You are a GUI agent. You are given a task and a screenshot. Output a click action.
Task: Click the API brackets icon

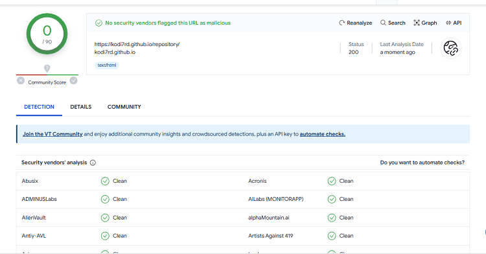[448, 23]
